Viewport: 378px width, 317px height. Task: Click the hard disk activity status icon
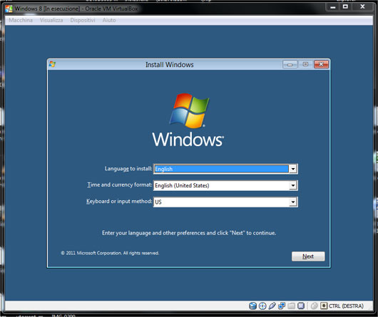tap(252, 306)
